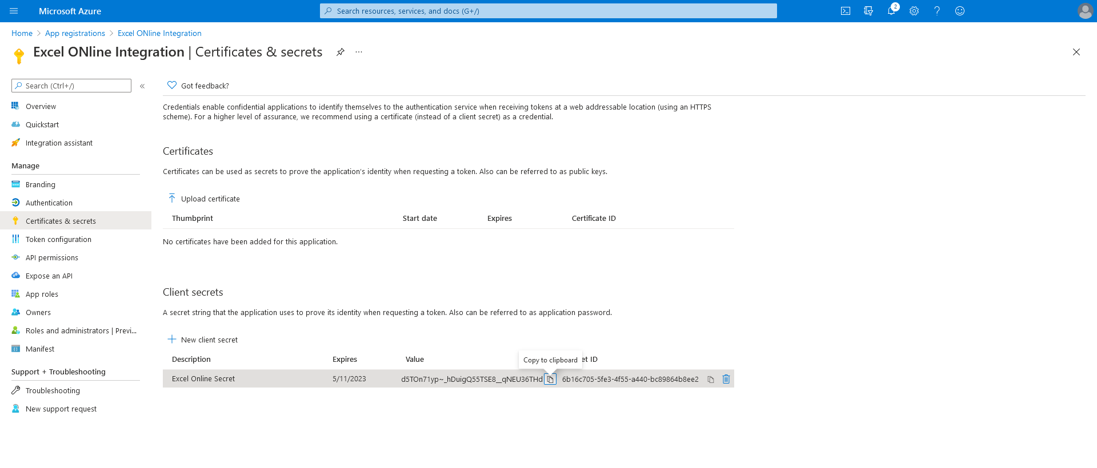Click the top search resources field

tap(548, 11)
